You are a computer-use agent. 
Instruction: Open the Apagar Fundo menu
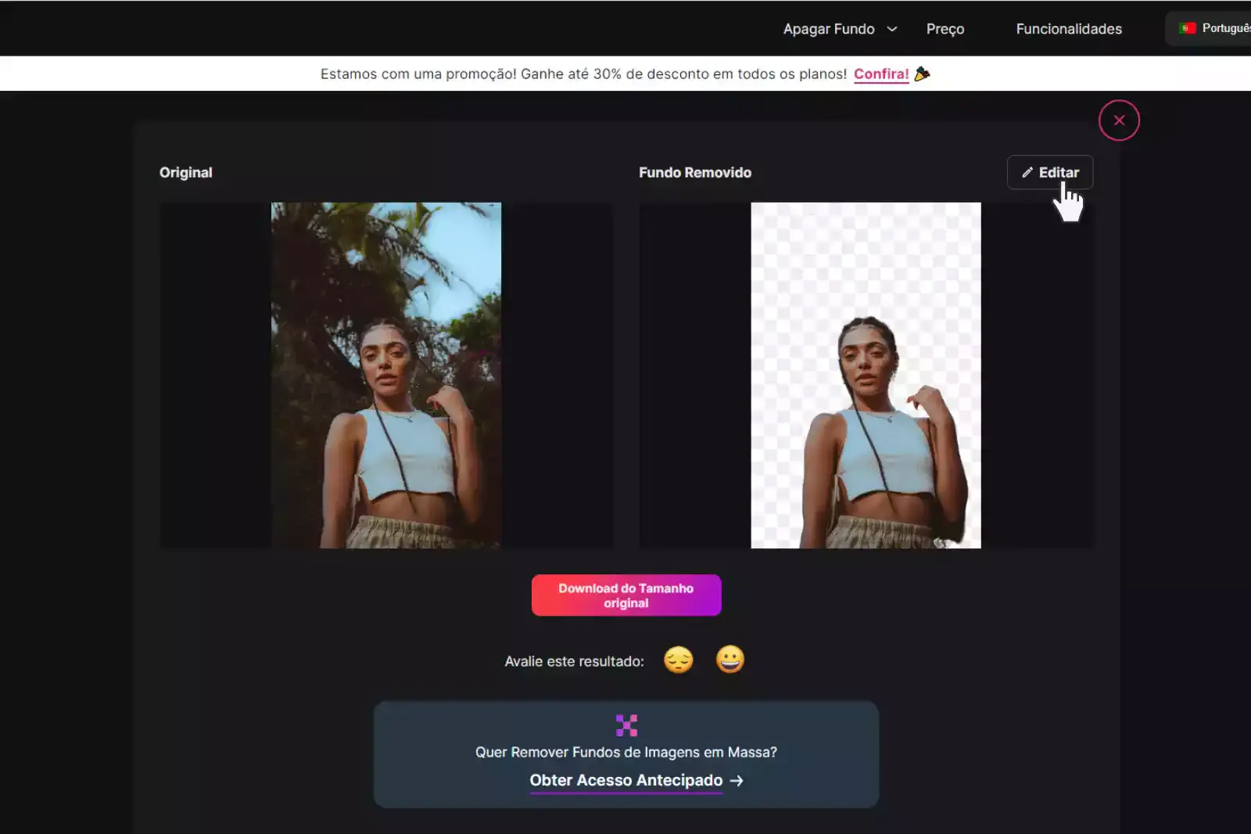tap(841, 29)
